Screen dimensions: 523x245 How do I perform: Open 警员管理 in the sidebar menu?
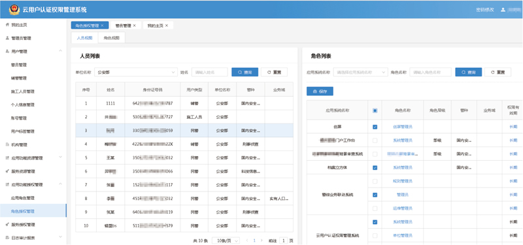[19, 65]
